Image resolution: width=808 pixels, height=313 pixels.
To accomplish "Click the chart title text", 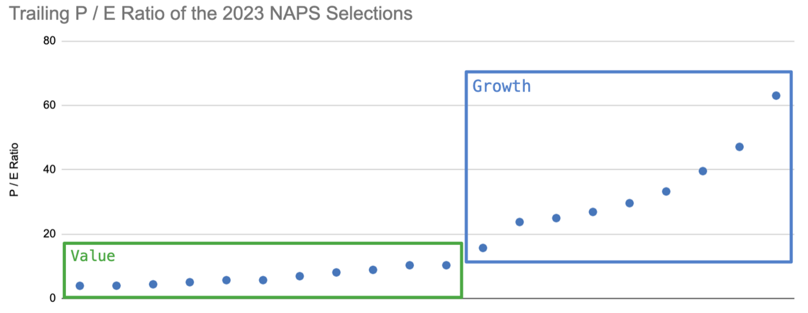I will 211,13.
